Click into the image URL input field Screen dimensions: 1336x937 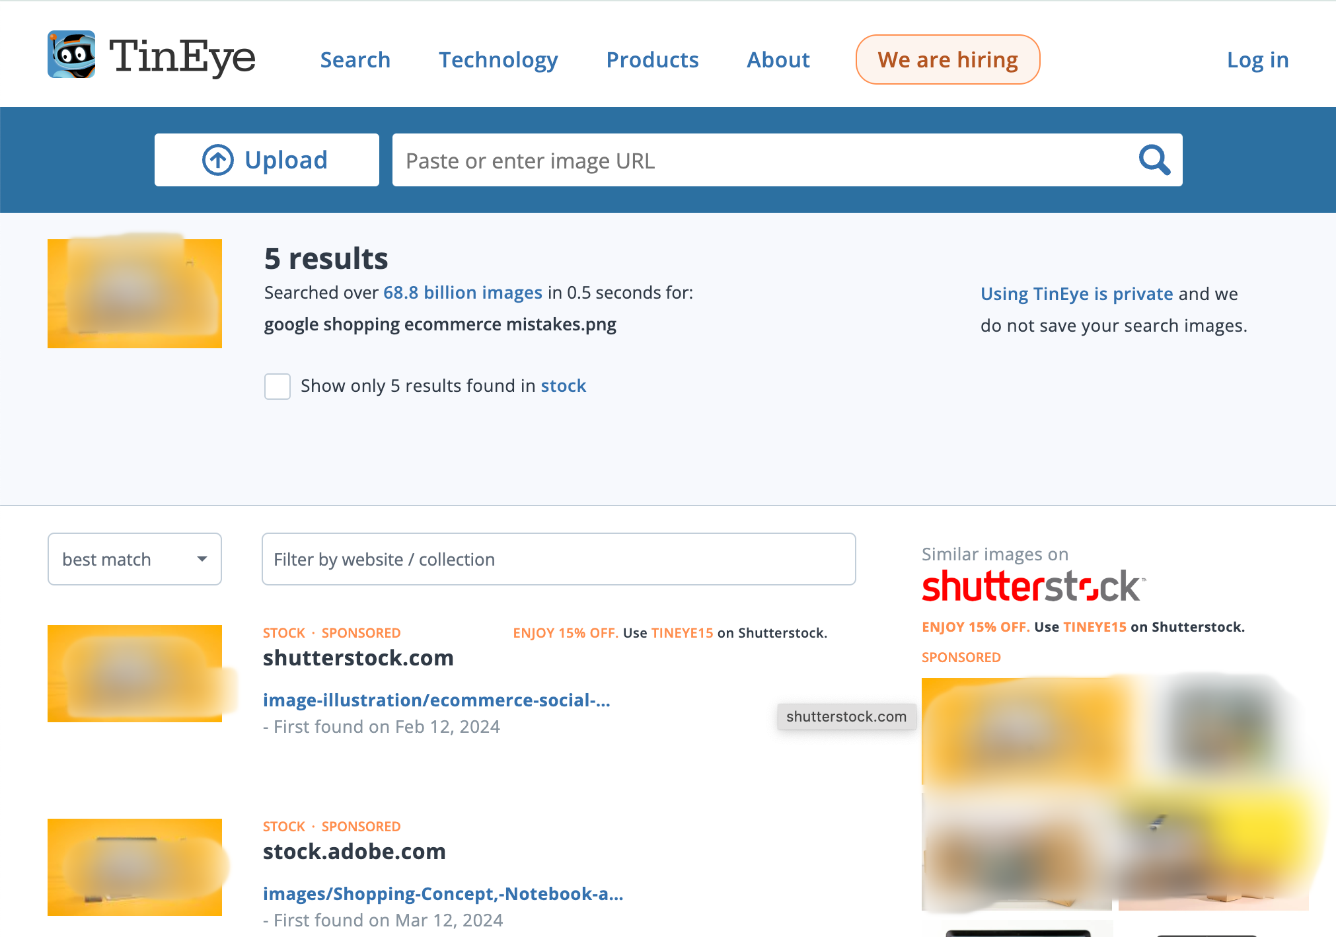coord(760,161)
